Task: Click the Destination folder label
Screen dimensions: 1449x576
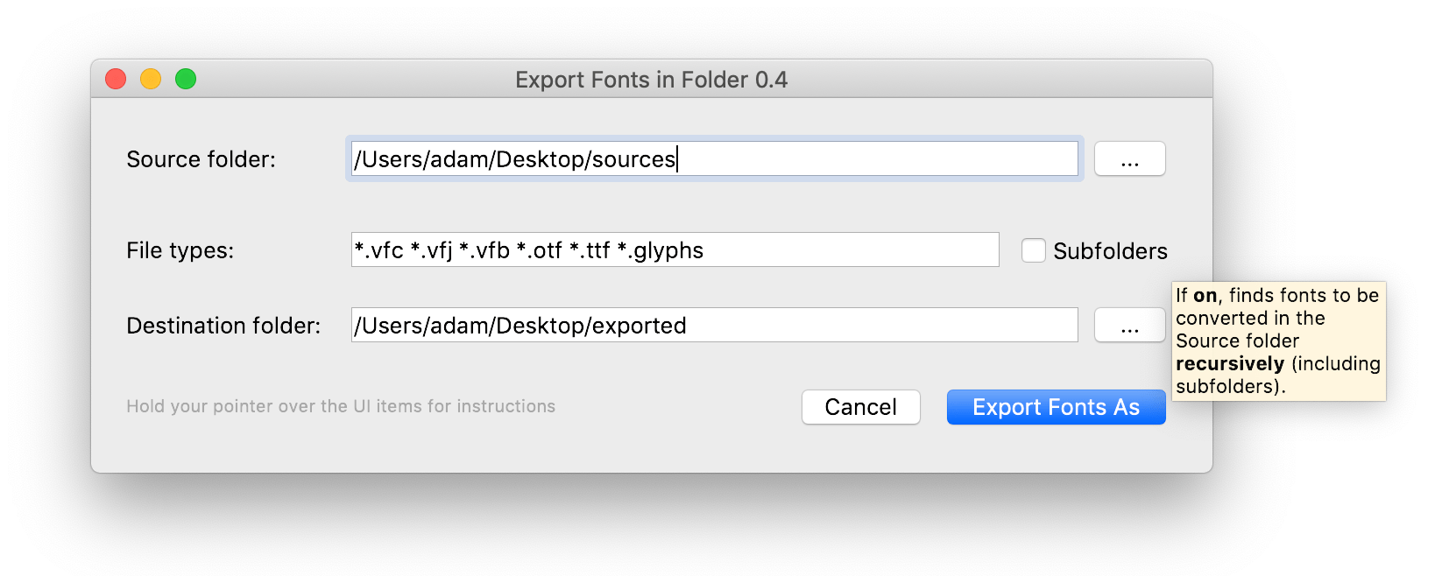Action: (223, 326)
